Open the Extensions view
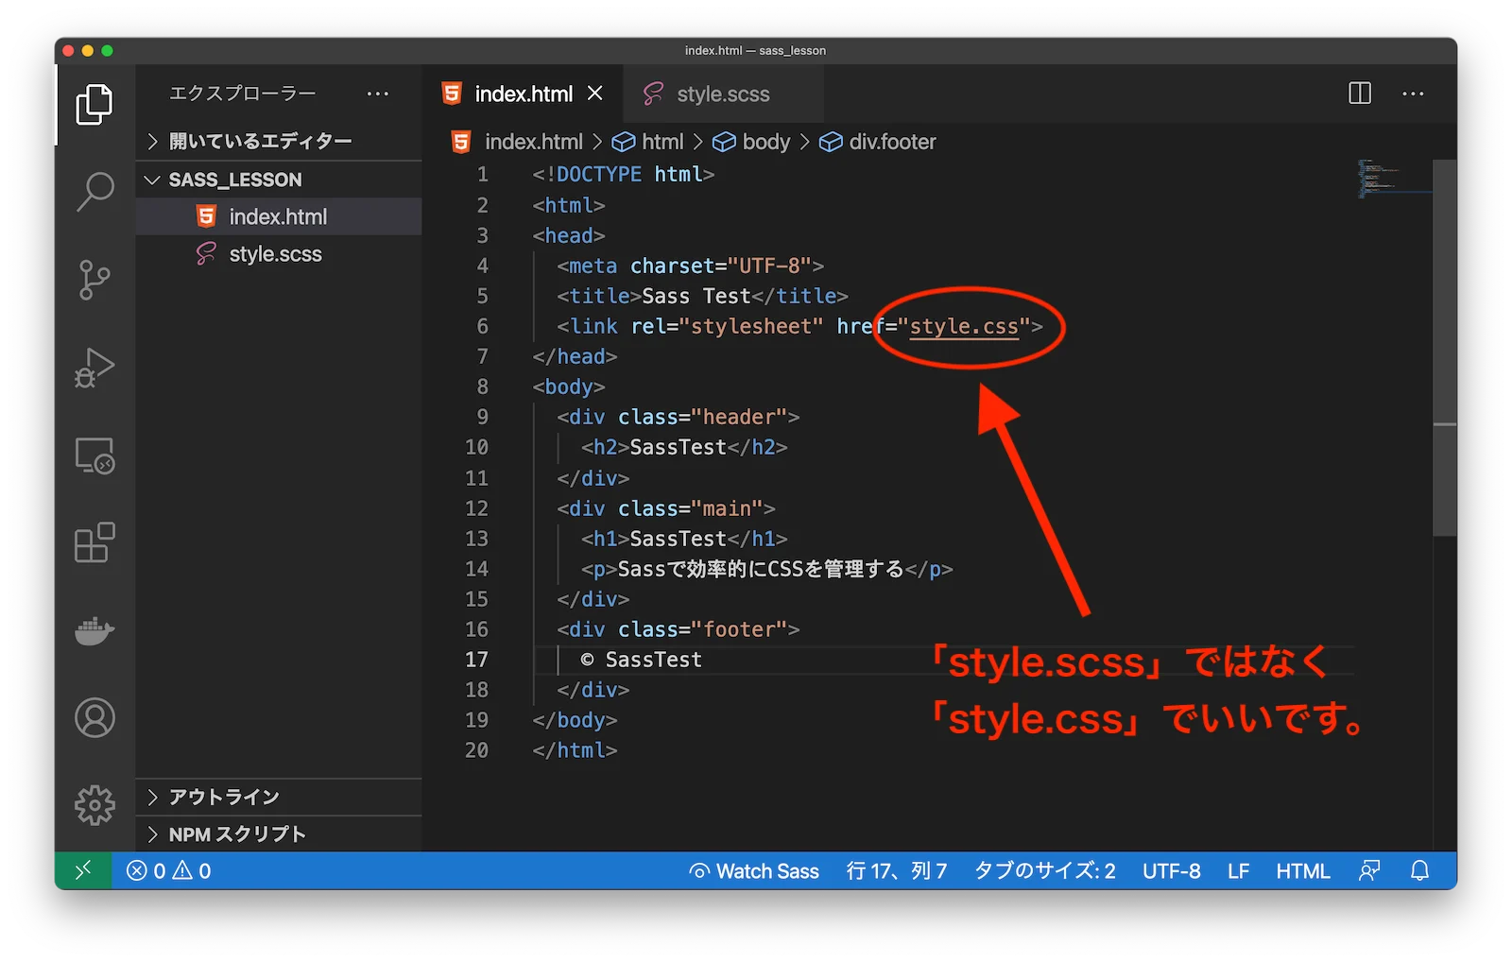The image size is (1512, 962). coord(94,543)
